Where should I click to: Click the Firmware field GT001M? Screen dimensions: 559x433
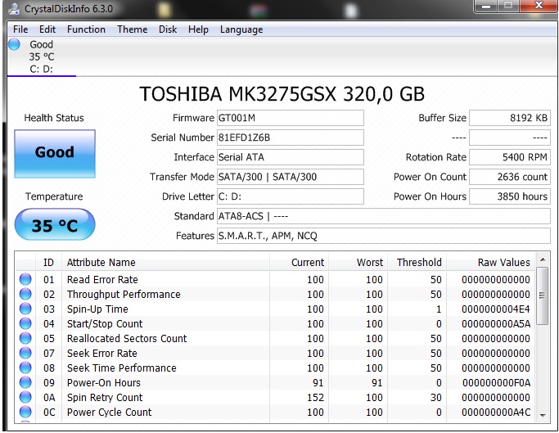[291, 118]
